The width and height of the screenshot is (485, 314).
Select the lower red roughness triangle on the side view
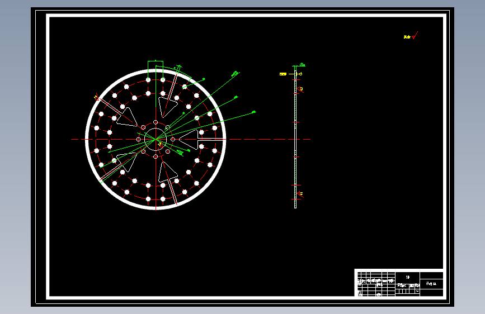click(x=300, y=194)
